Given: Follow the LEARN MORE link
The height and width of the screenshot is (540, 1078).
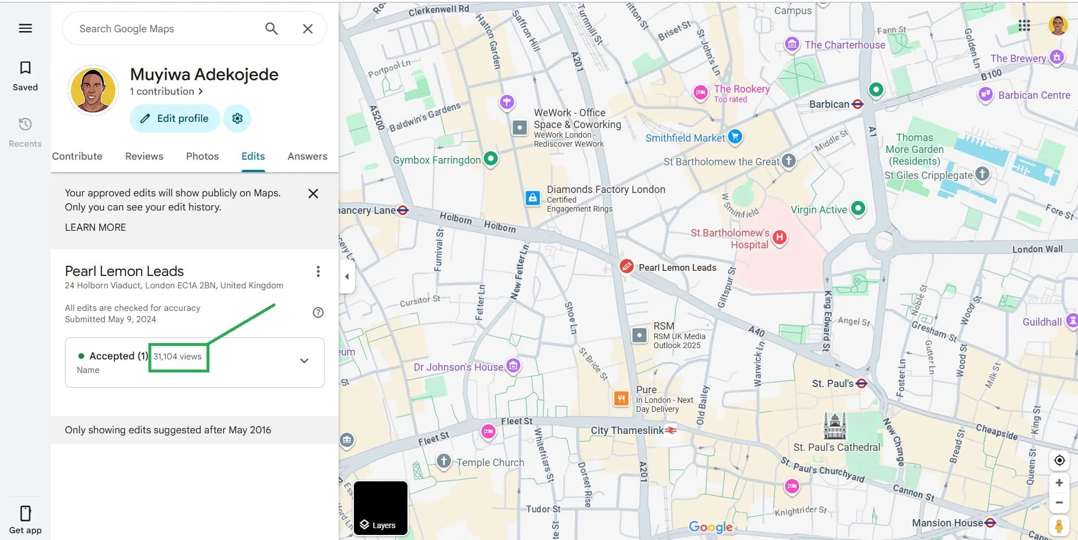Looking at the screenshot, I should [95, 227].
